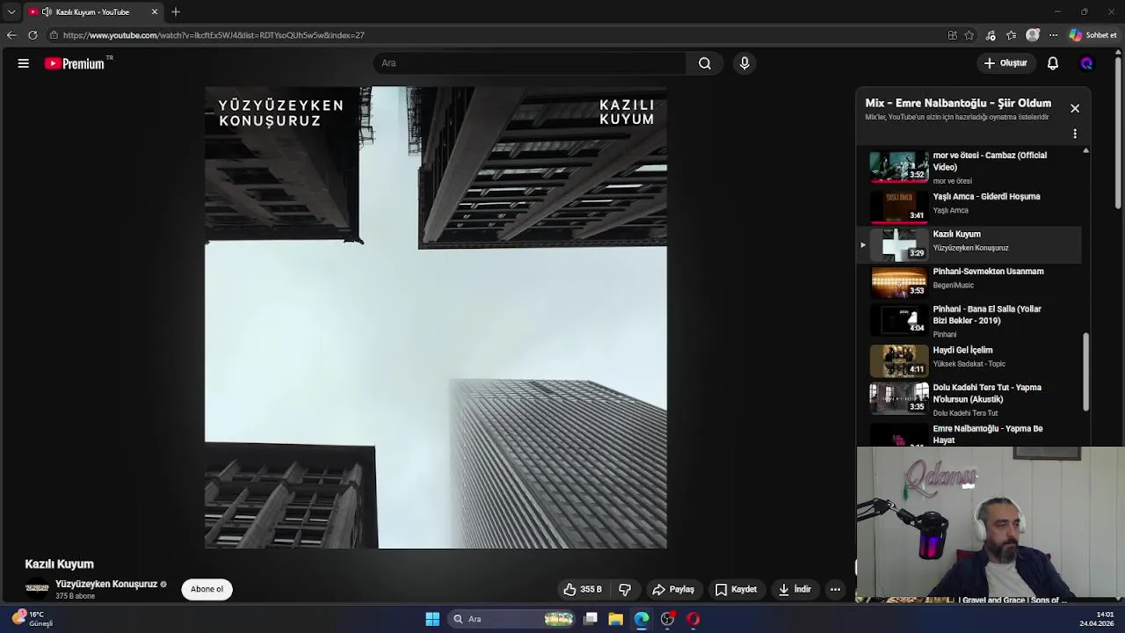1125x633 pixels.
Task: Click the Oluştur create button
Action: click(x=1005, y=63)
